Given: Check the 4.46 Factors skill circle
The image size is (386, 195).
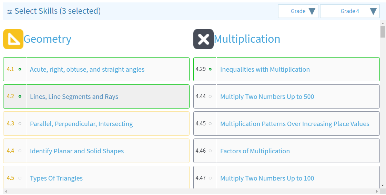Looking at the screenshot, I should [x=210, y=151].
